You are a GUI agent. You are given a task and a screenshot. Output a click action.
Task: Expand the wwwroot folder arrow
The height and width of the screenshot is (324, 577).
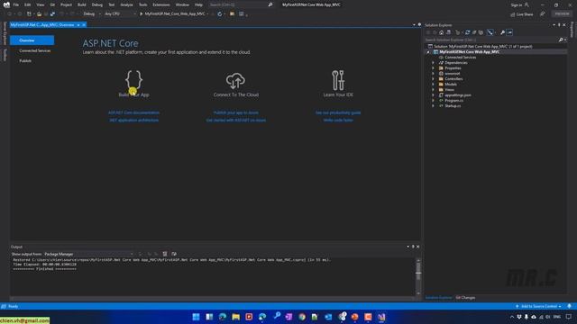(x=433, y=74)
